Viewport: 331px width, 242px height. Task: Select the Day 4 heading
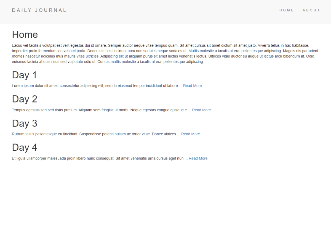coord(25,148)
